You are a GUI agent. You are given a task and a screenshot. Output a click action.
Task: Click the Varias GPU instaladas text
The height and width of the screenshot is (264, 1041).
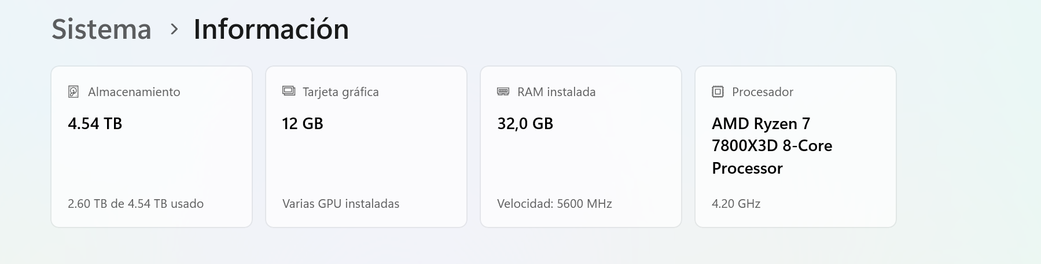pyautogui.click(x=341, y=204)
